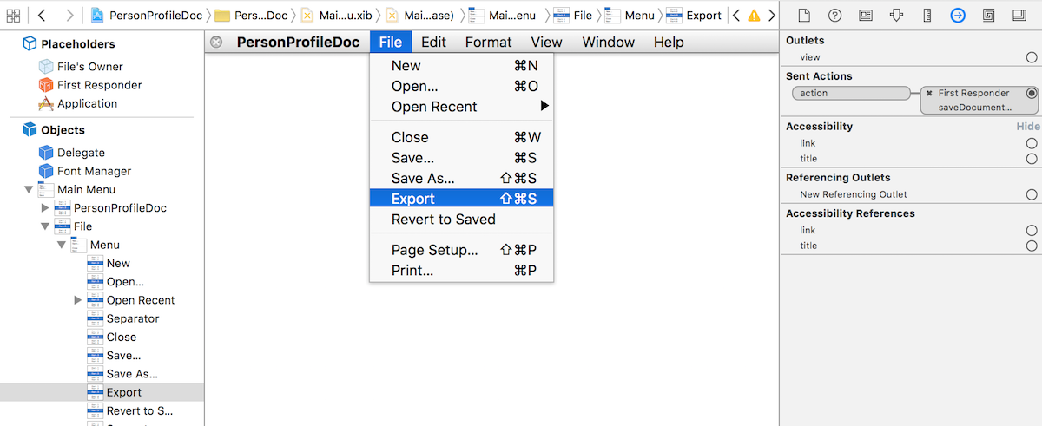The image size is (1042, 426).
Task: Click the Mai...ase) breadcrumb
Action: point(420,15)
